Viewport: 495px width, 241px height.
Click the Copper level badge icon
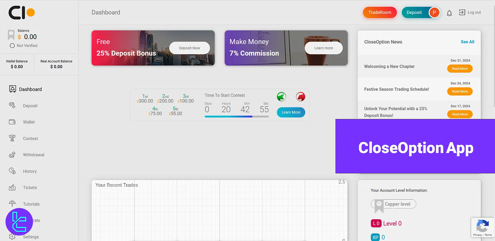(x=379, y=206)
